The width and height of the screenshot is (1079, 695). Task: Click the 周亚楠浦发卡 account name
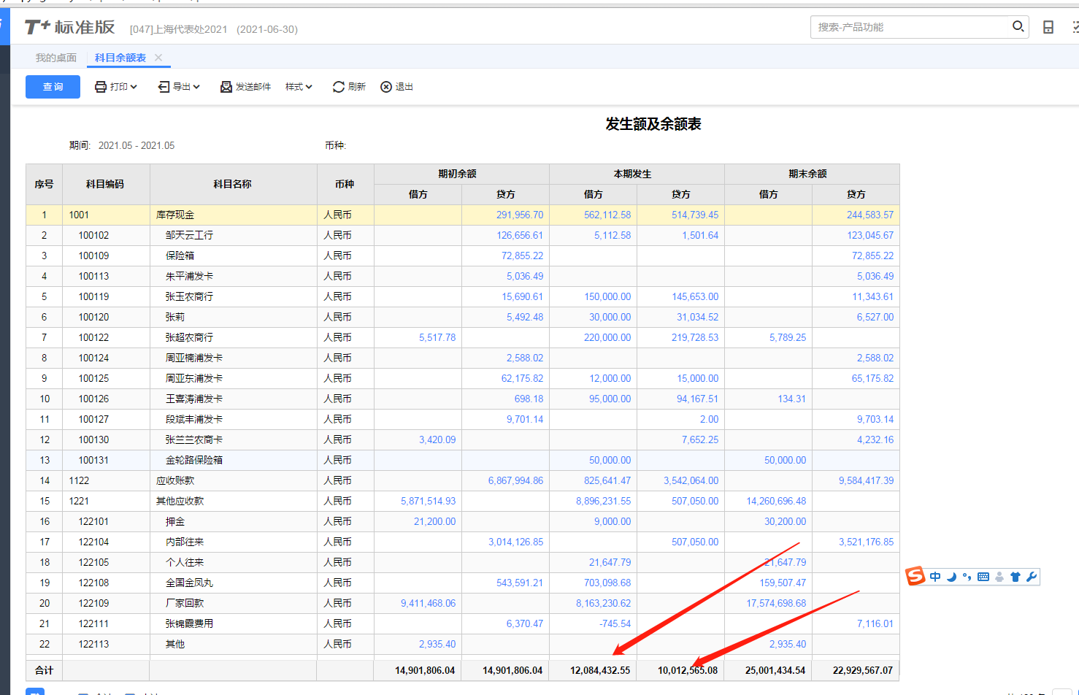click(x=194, y=358)
